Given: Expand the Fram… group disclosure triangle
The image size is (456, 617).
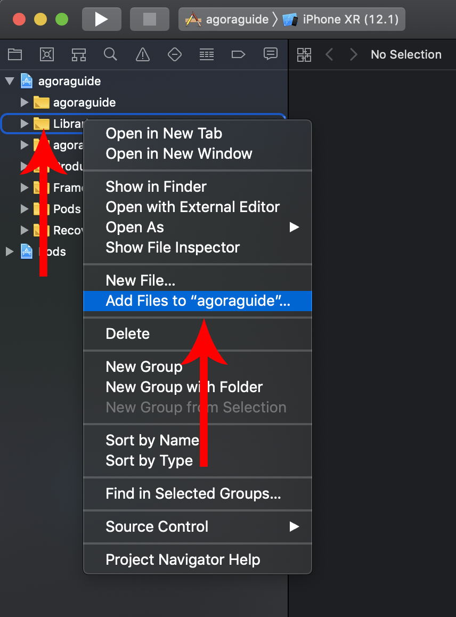Looking at the screenshot, I should (25, 188).
